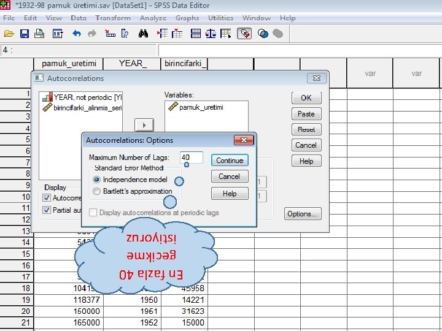Click the cell editor bar at top
This screenshot has height=331, width=442.
pyautogui.click(x=300, y=50)
